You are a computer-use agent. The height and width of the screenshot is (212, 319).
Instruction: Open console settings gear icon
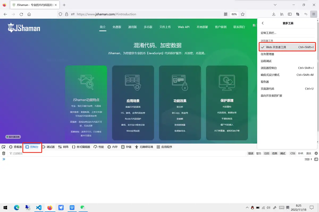pos(316,153)
